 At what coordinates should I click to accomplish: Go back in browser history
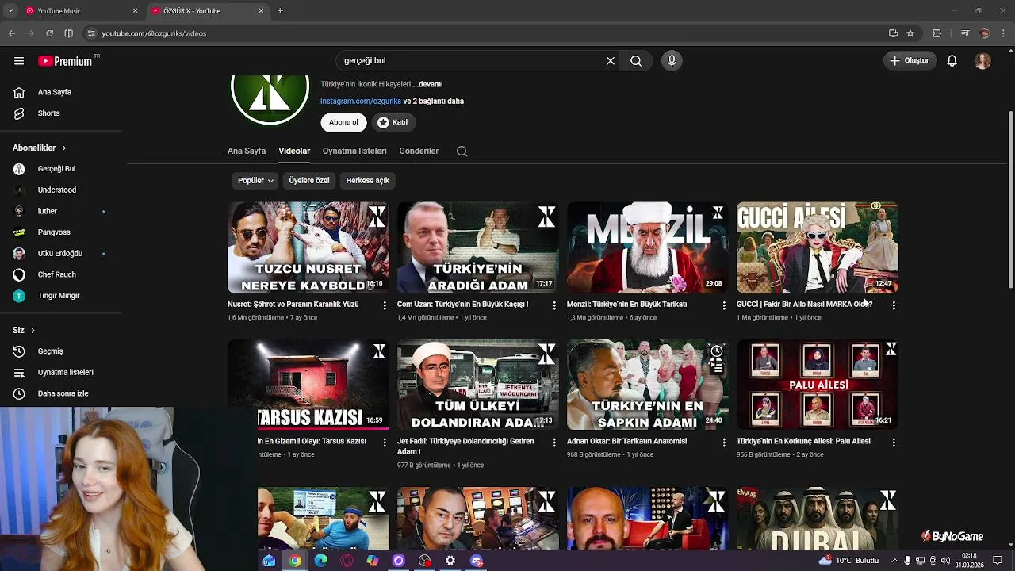pyautogui.click(x=11, y=33)
